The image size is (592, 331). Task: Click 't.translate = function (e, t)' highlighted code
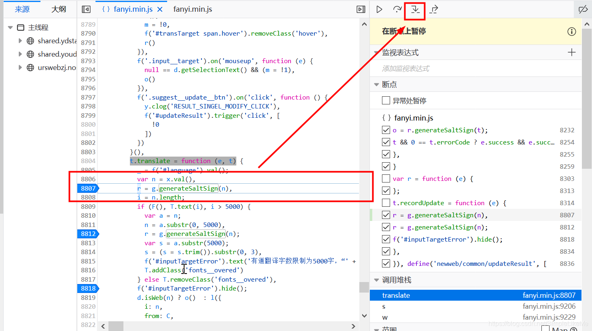183,161
